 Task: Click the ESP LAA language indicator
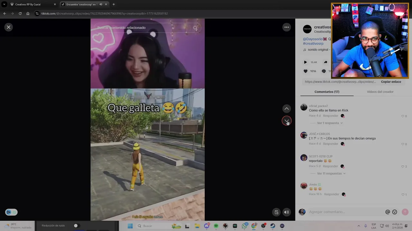coord(374,226)
